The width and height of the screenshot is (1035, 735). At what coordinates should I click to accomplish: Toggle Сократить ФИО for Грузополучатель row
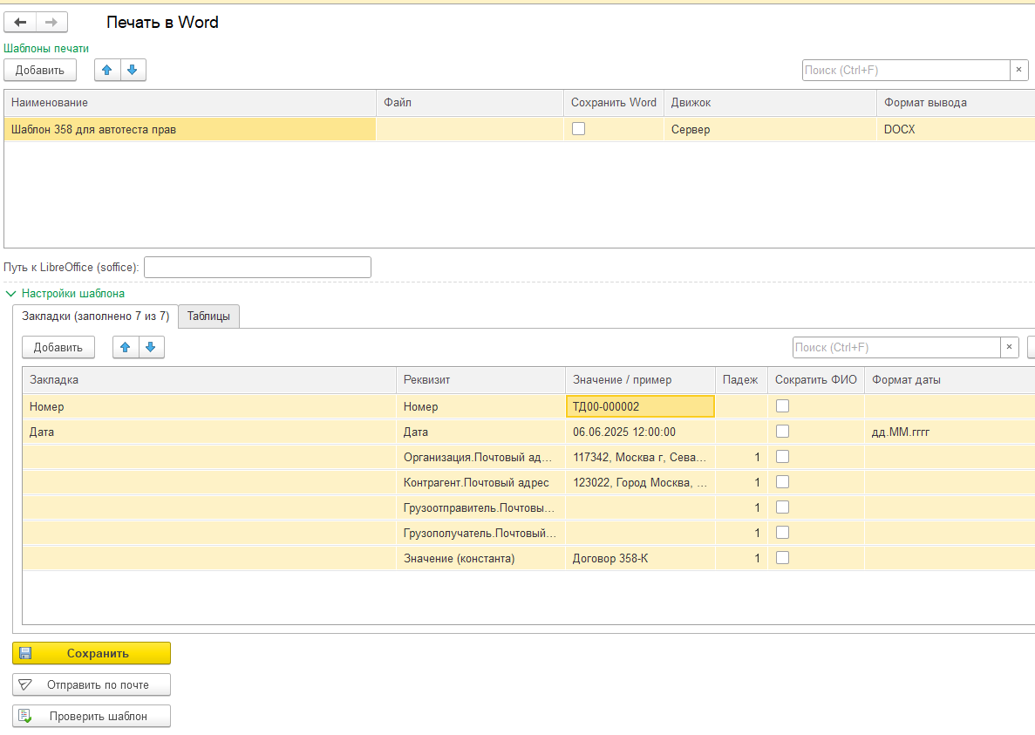pos(782,533)
